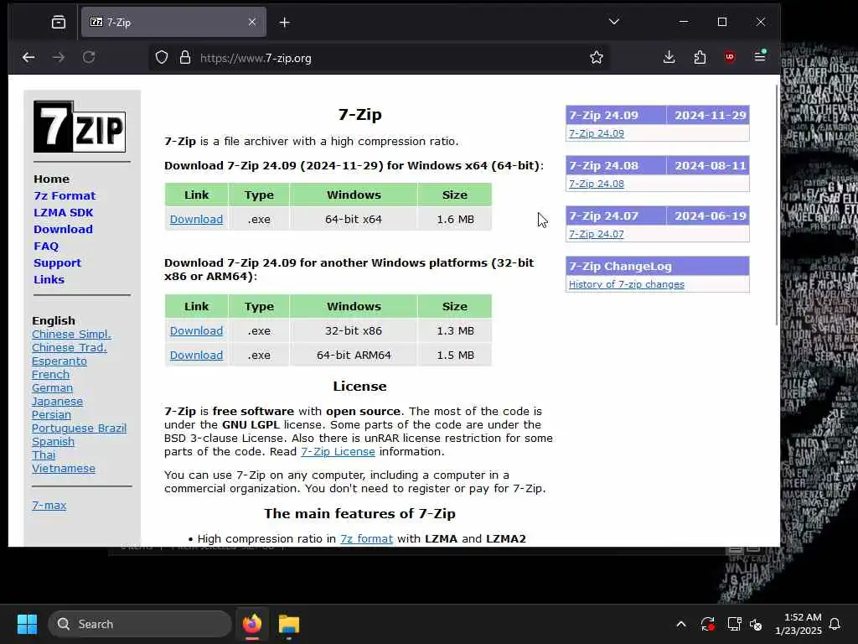Switch language to Vietnamese
Screen dimensions: 858x644
64,468
